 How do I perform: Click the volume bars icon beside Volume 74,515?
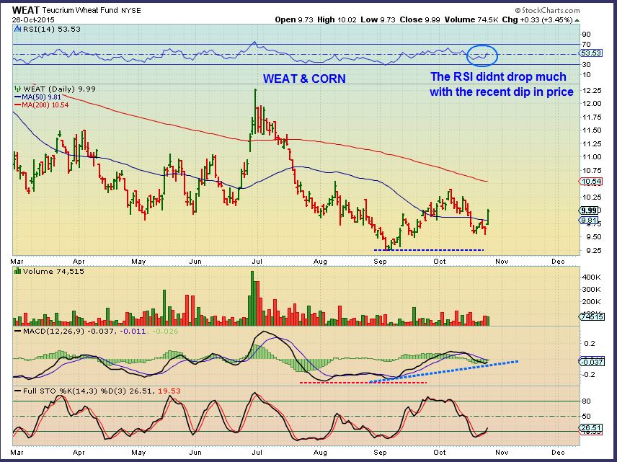17,271
